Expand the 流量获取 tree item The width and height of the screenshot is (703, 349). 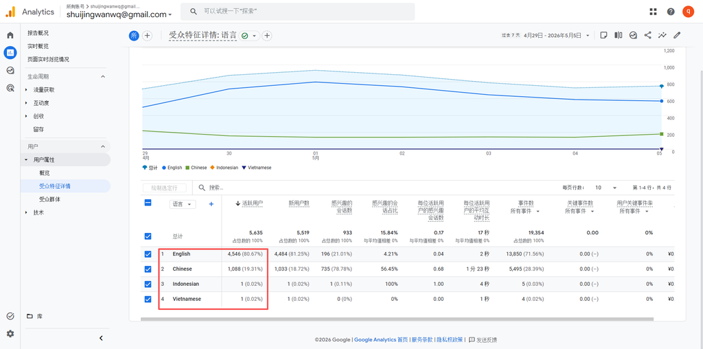pyautogui.click(x=27, y=90)
